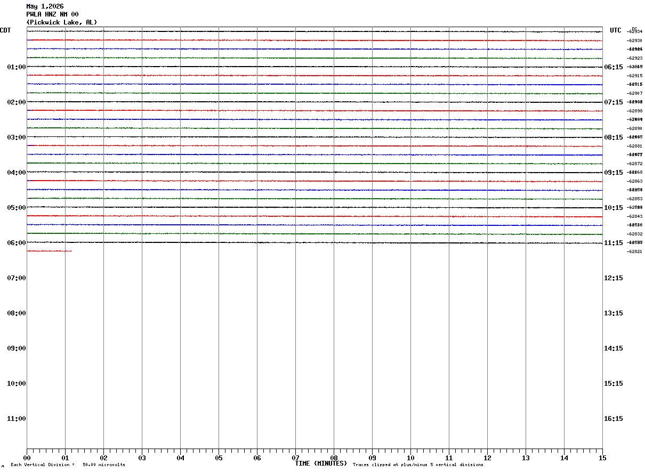Click the 06:15 UTC row label
The height and width of the screenshot is (472, 645).
[613, 67]
